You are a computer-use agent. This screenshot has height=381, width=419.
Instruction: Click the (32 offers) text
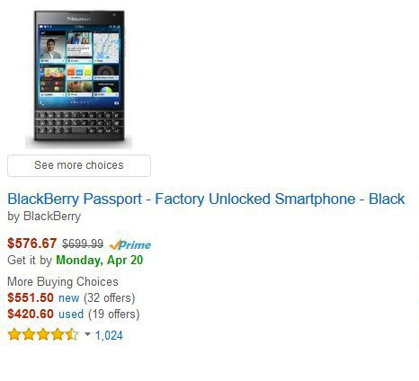[x=110, y=298]
